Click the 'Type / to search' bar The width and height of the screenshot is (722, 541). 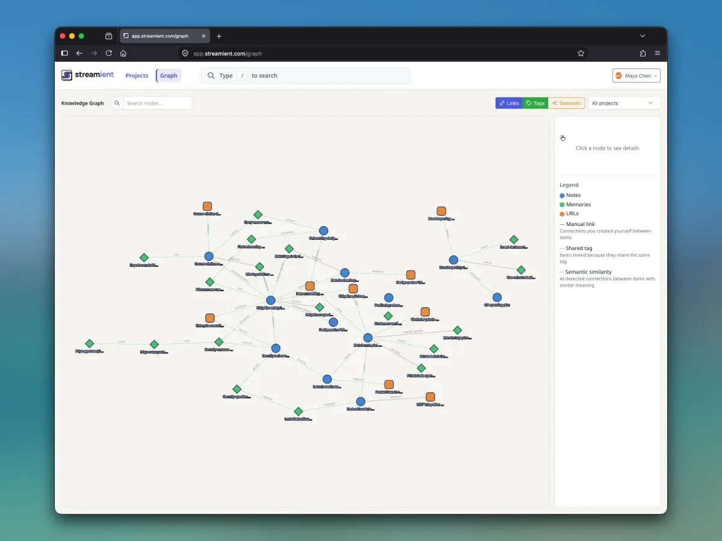306,76
